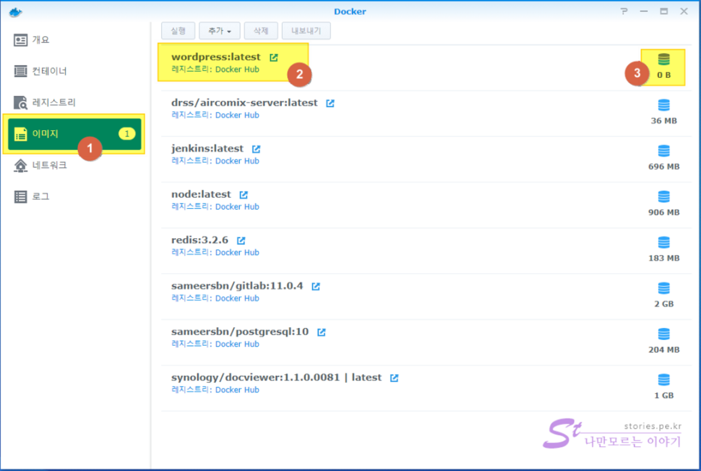
Task: Click the database size icon for wordpress
Action: pyautogui.click(x=663, y=59)
